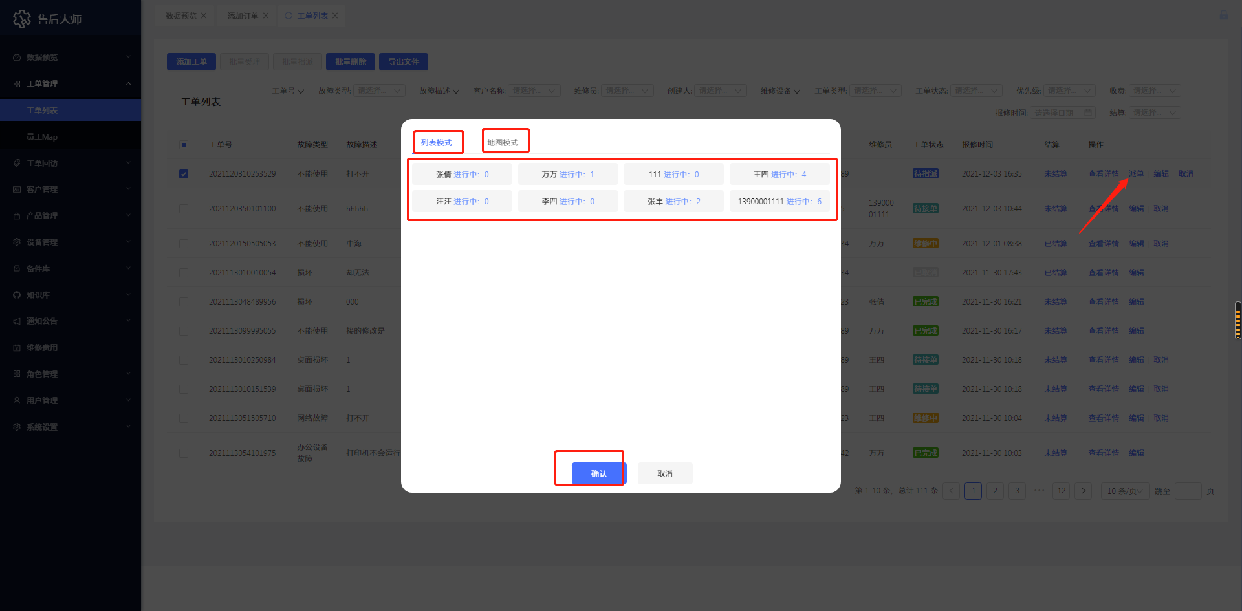Click the 数据预览 sidebar icon
This screenshot has width=1242, height=611.
click(17, 58)
